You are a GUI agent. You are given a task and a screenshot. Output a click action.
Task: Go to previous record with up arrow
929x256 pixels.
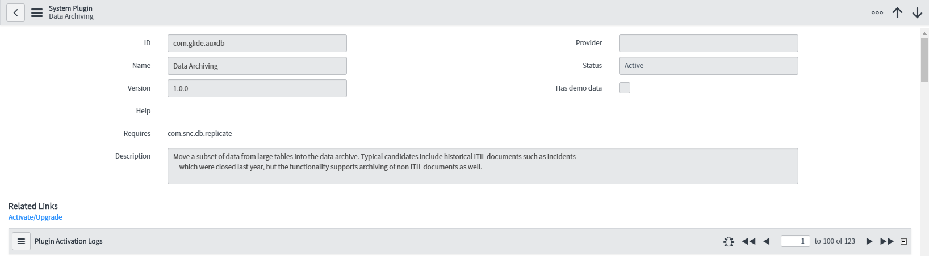point(897,12)
